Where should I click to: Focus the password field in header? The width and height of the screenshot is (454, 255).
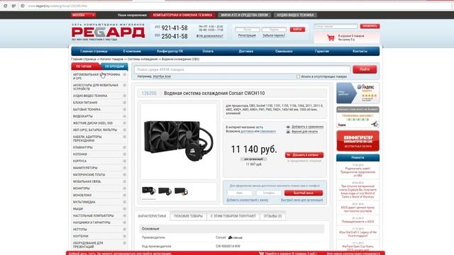pos(274,30)
